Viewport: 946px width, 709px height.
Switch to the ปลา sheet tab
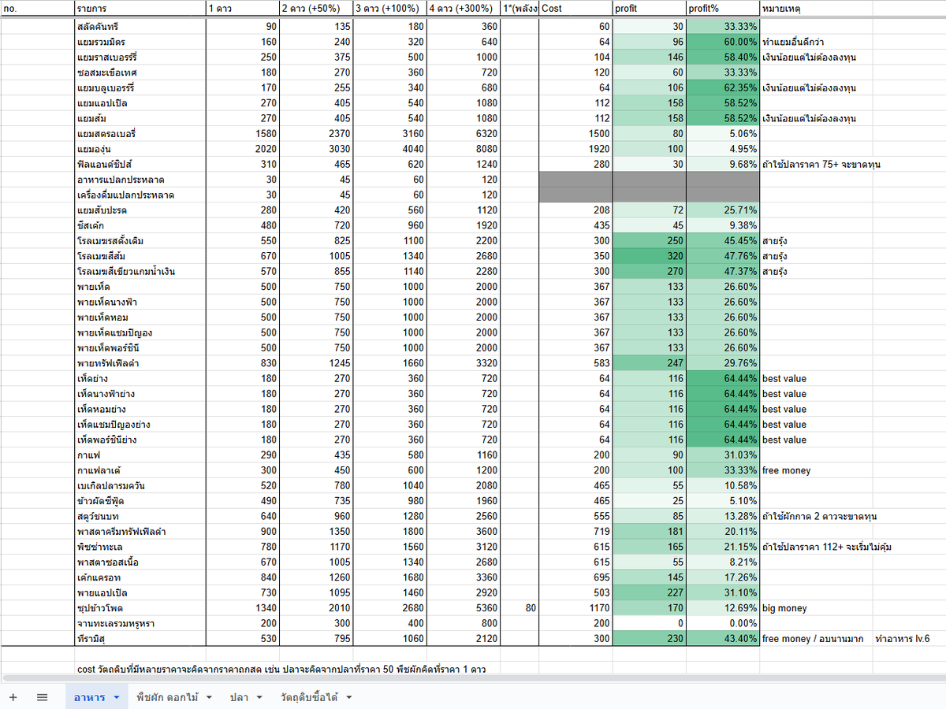coord(239,697)
